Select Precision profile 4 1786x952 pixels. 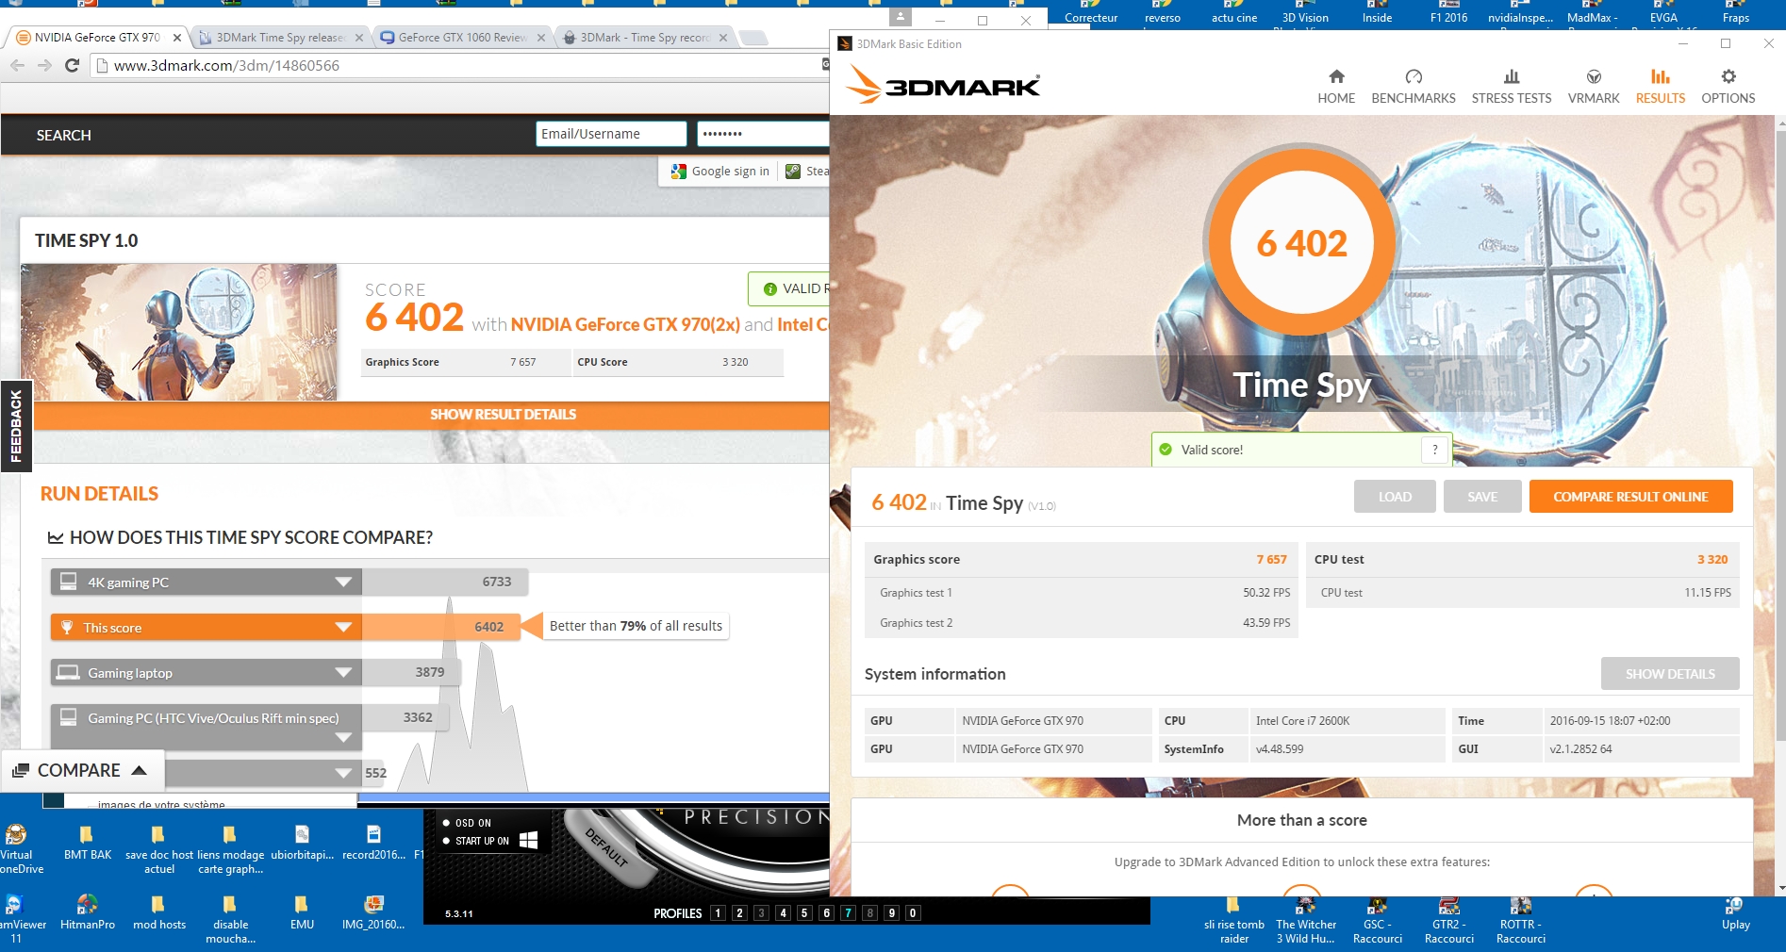783,912
